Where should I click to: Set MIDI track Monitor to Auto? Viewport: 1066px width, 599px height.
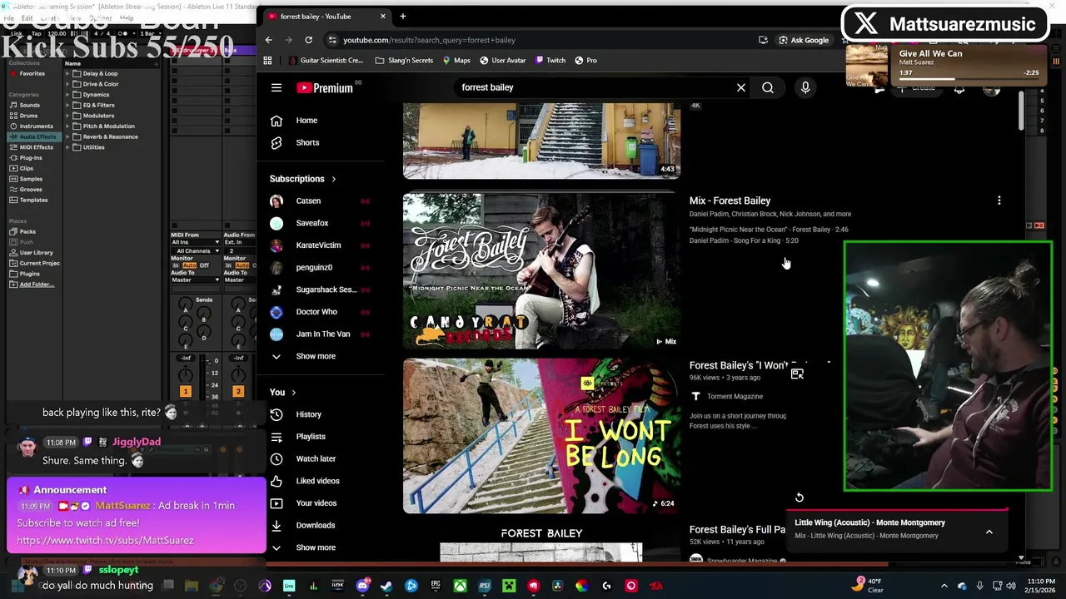coord(189,265)
